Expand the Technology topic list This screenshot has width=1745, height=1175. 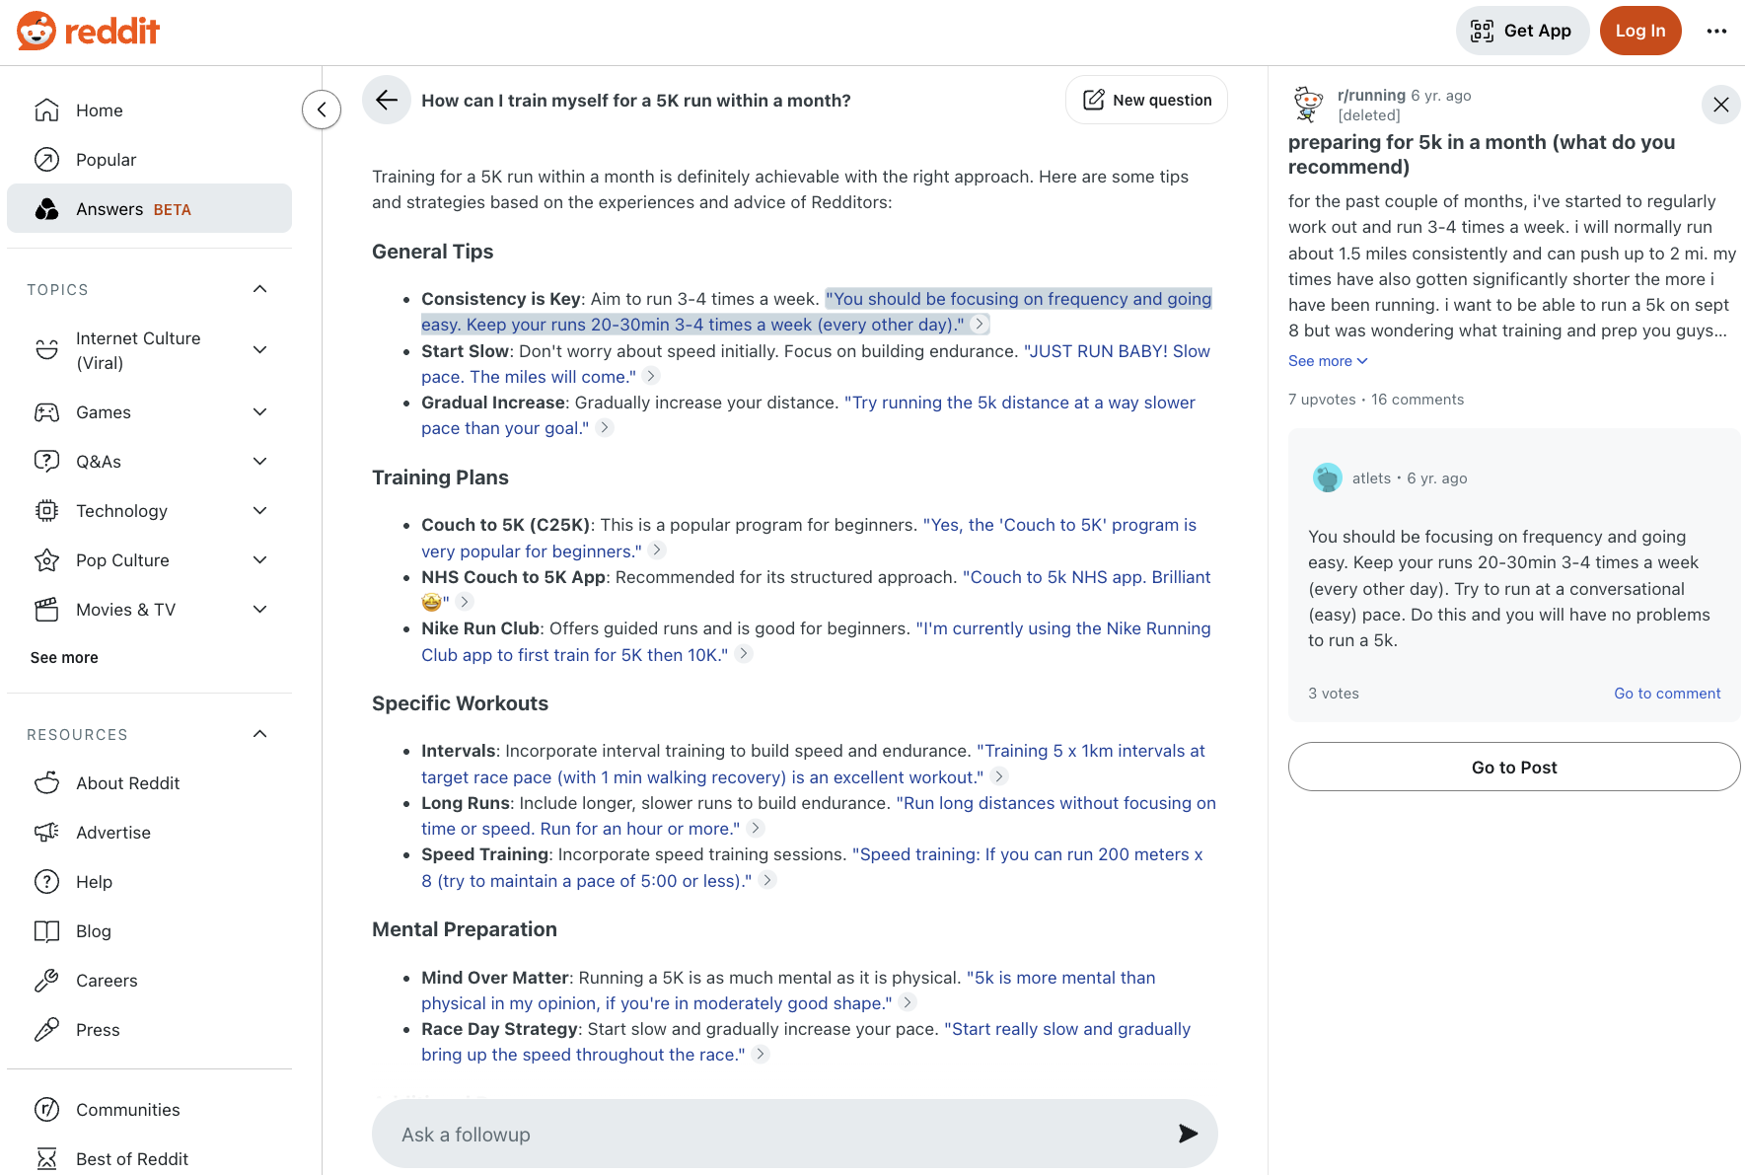(260, 511)
